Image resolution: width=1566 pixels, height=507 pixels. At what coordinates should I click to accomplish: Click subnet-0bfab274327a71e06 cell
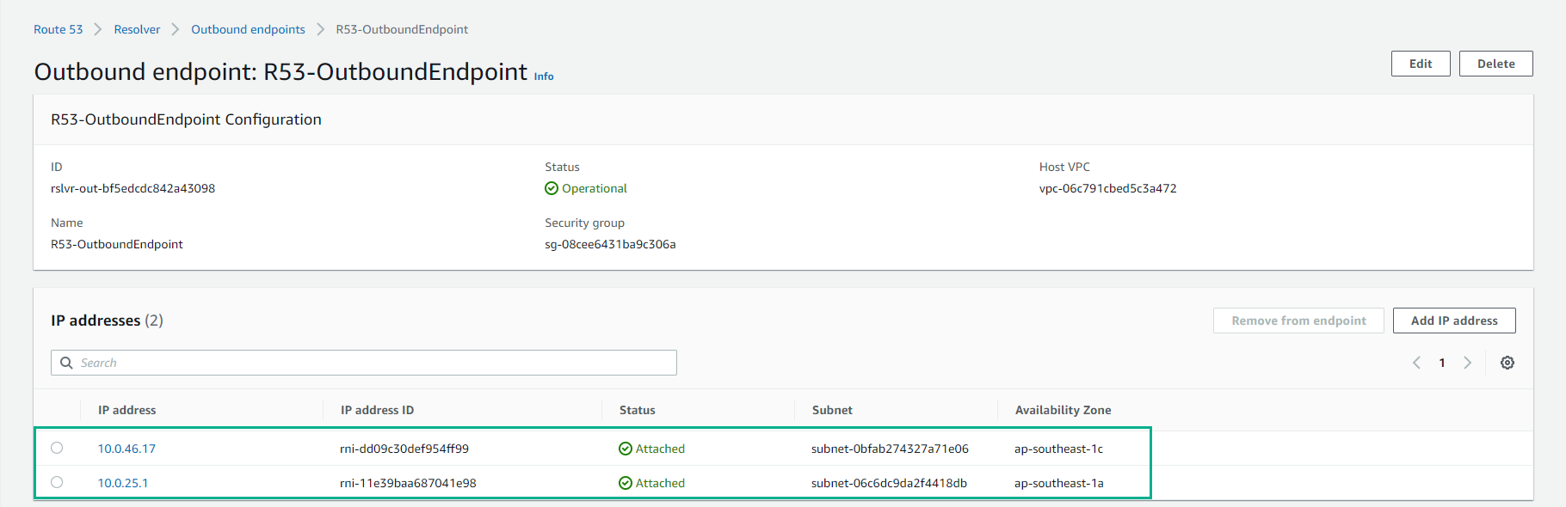pos(890,449)
